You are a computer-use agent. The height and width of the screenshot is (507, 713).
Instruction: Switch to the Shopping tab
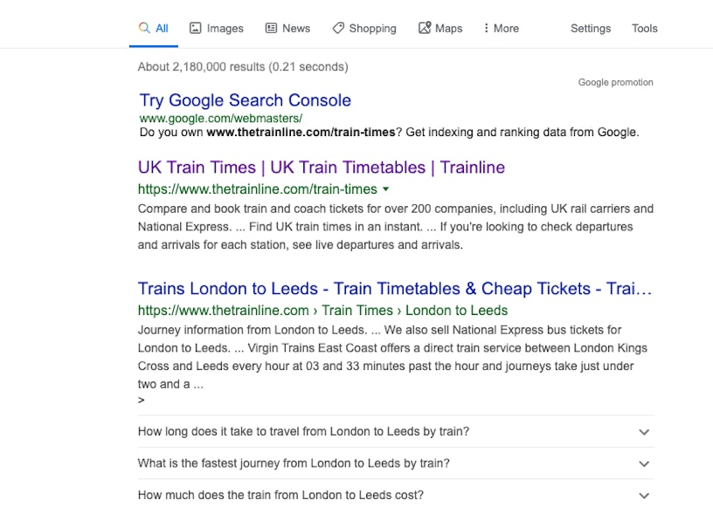point(372,28)
